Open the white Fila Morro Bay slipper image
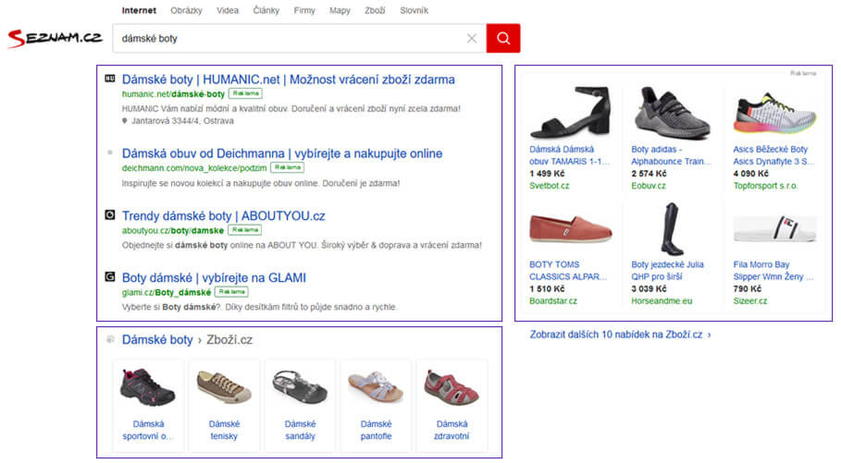Screen dimensions: 841x463 [774, 228]
